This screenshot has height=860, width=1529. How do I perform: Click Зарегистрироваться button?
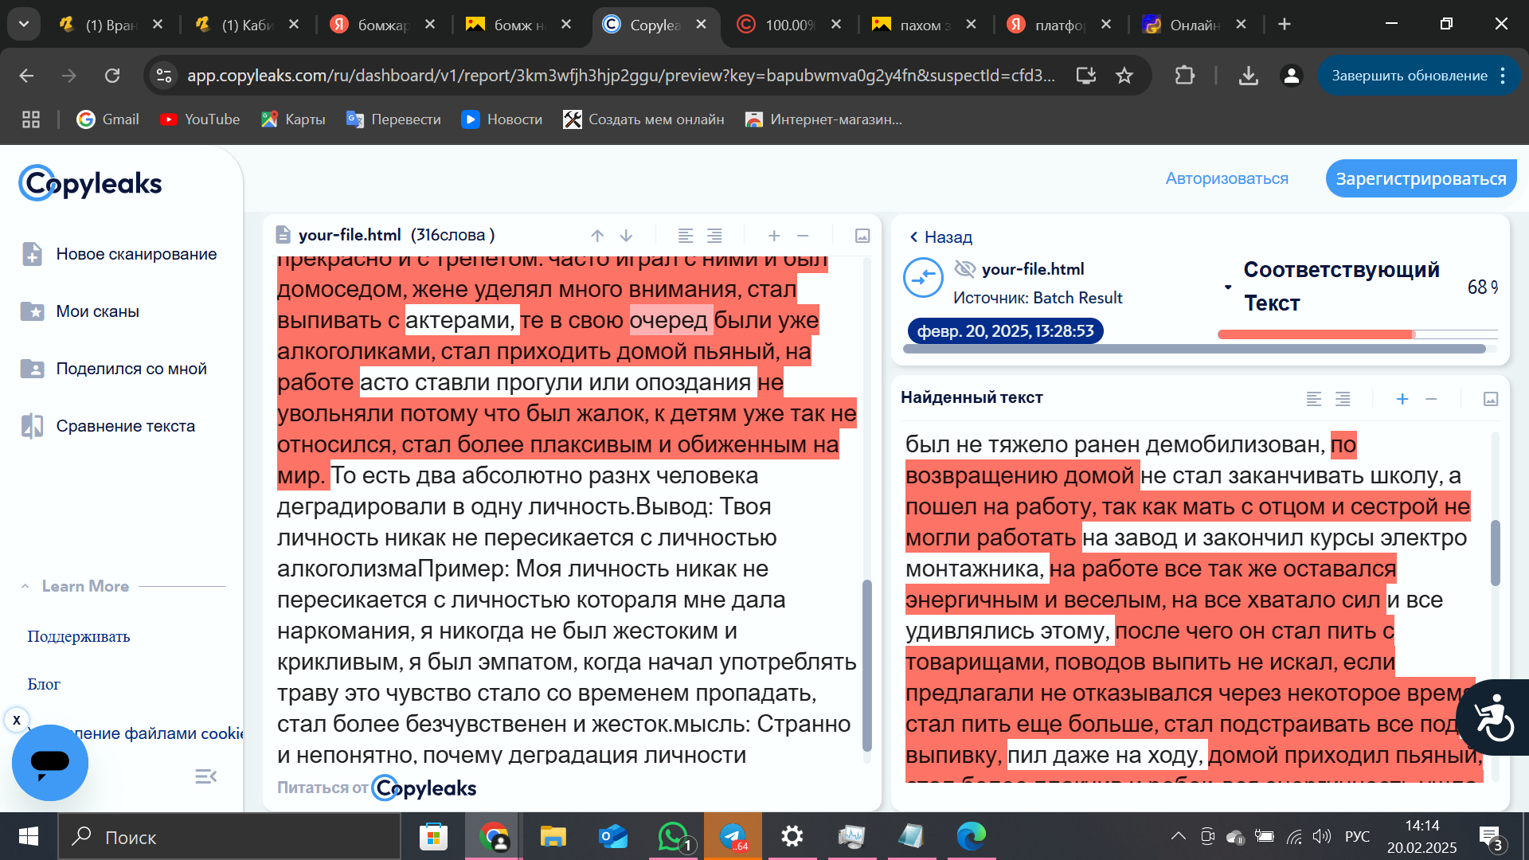click(1421, 178)
